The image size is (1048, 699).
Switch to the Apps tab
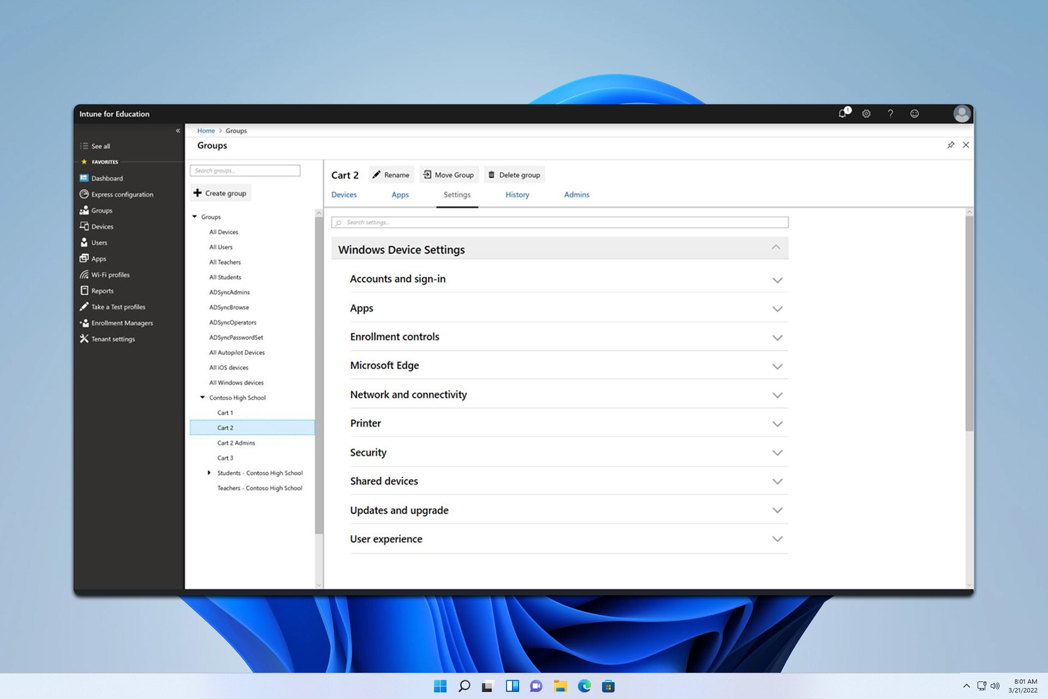pyautogui.click(x=400, y=195)
